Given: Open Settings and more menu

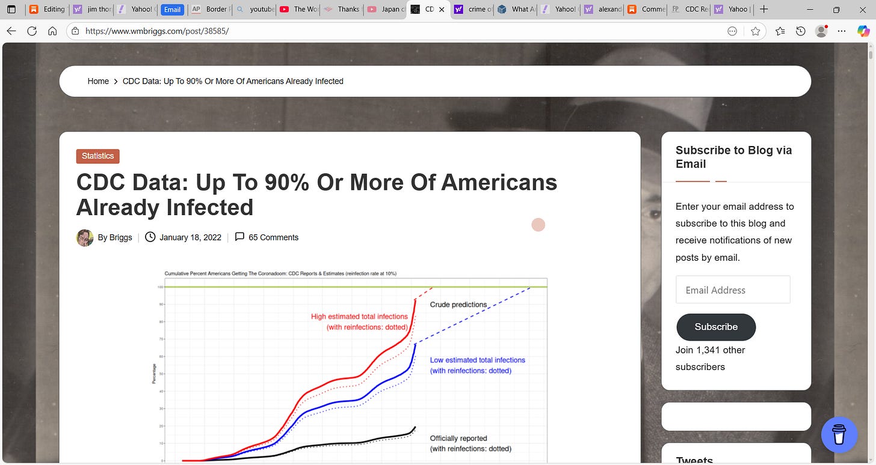Looking at the screenshot, I should (x=842, y=31).
